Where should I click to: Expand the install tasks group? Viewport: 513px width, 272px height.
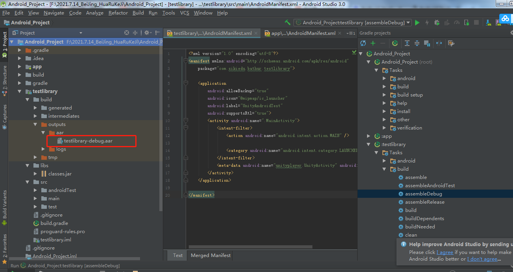(384, 111)
